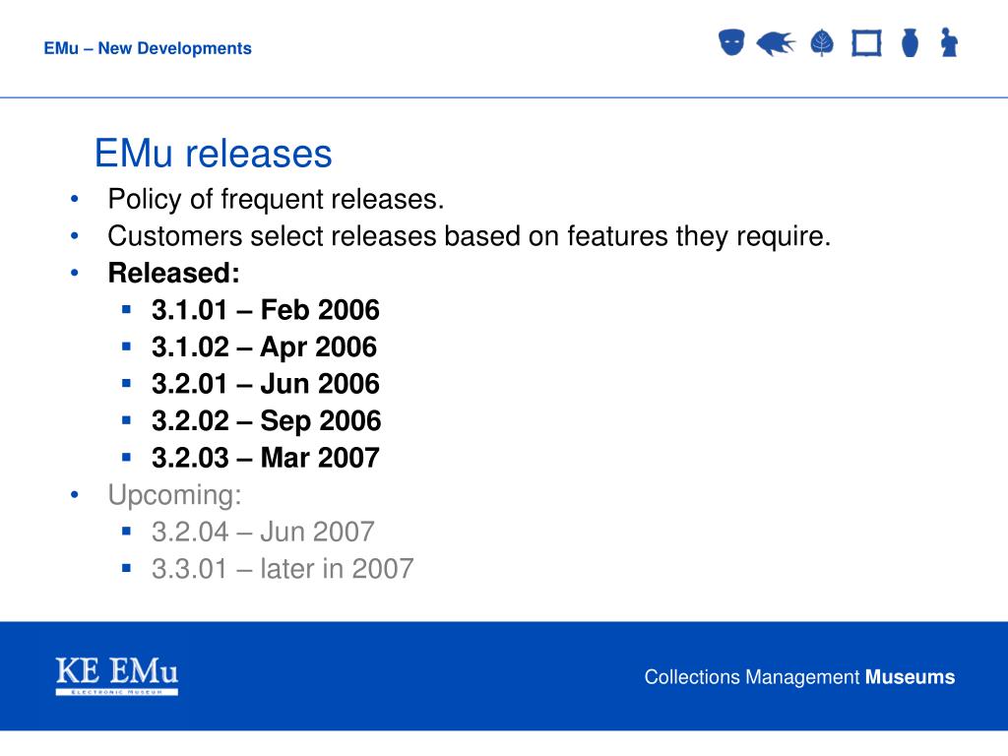
Task: Click '3.3.01 – later in 2007' entry
Action: pyautogui.click(x=283, y=569)
